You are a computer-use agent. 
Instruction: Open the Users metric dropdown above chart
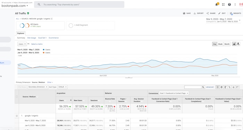click(x=22, y=44)
